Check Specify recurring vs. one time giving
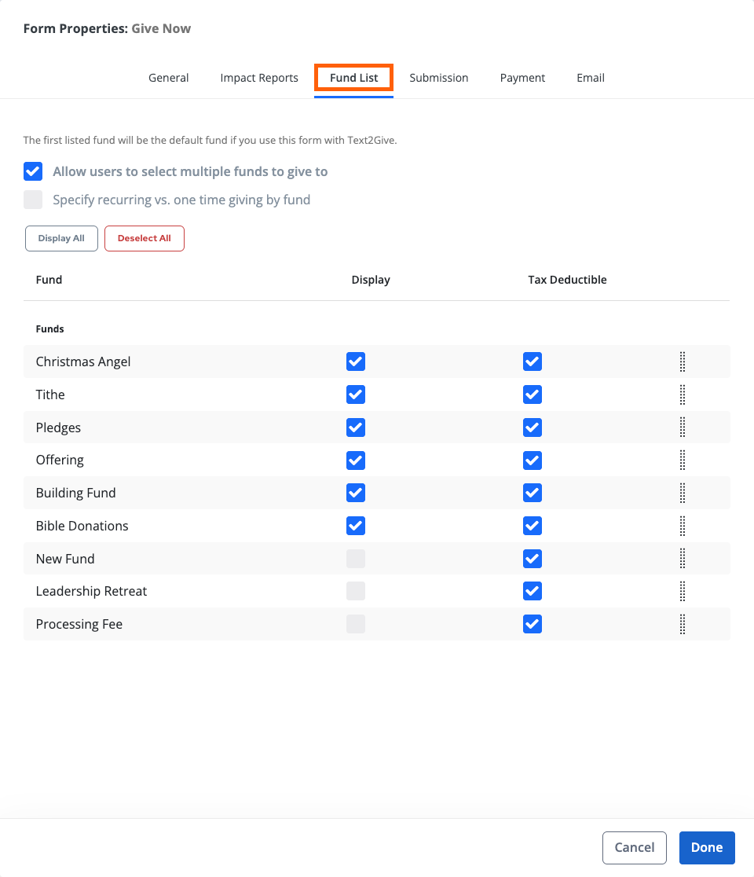 click(33, 200)
